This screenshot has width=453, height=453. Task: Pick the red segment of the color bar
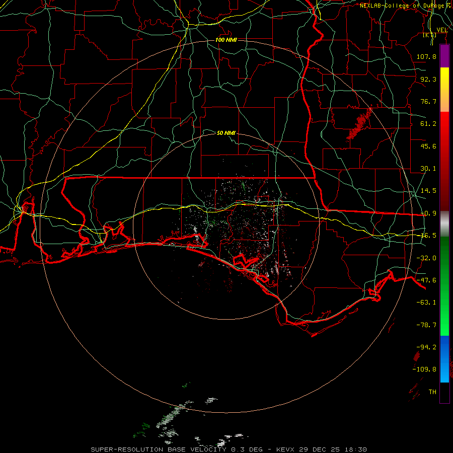[444, 161]
